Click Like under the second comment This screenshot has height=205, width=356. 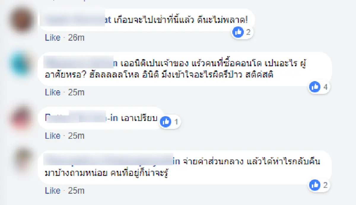(53, 92)
